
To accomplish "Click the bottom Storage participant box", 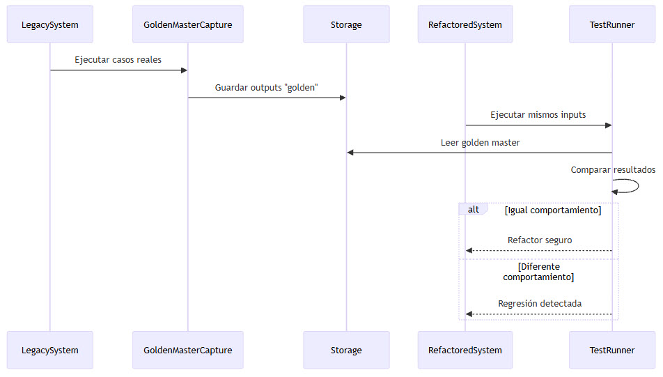I will 346,350.
